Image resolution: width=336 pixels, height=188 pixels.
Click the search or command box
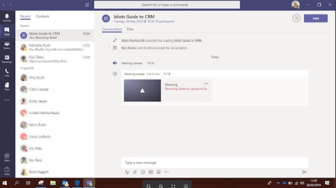pos(167,5)
